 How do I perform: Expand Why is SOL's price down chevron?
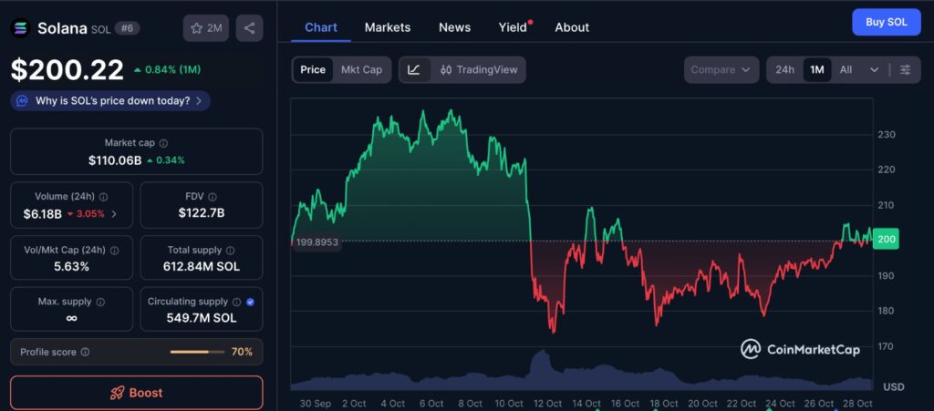click(198, 101)
